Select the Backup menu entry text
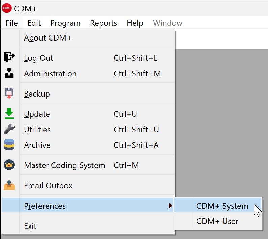The height and width of the screenshot is (239, 268). (37, 94)
